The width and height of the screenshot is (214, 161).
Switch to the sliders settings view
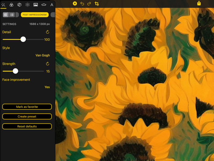6,15
